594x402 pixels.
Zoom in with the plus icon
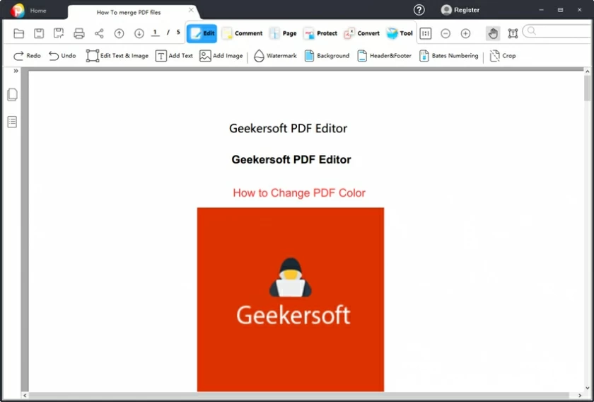pos(465,33)
